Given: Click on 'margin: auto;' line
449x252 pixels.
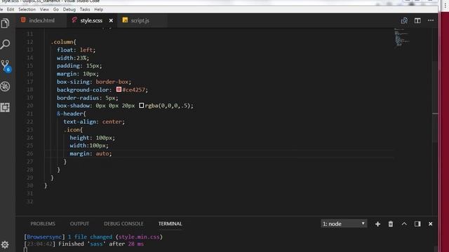Looking at the screenshot, I should click(x=91, y=154).
